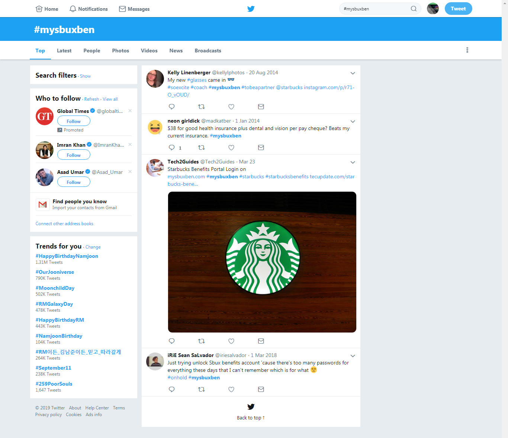Screen dimensions: 508x438
Task: Open Imran Khan's profile picture
Action: pyautogui.click(x=45, y=150)
